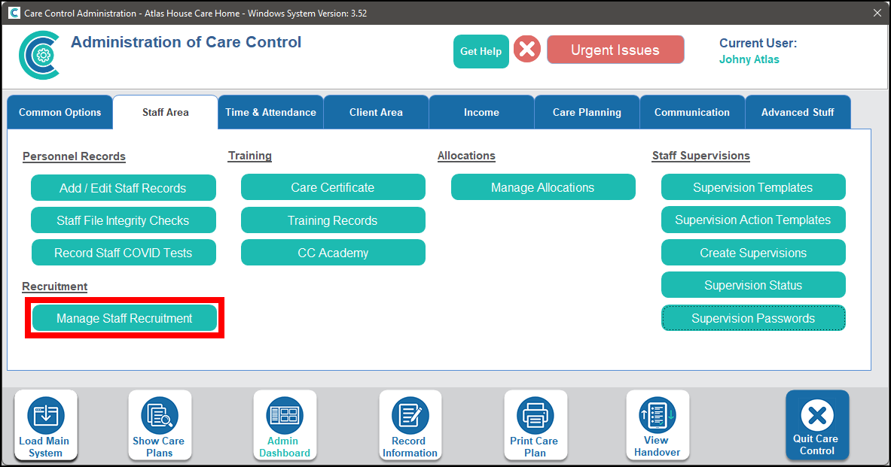The width and height of the screenshot is (891, 467).
Task: Open Supervision Passwords
Action: pos(753,318)
